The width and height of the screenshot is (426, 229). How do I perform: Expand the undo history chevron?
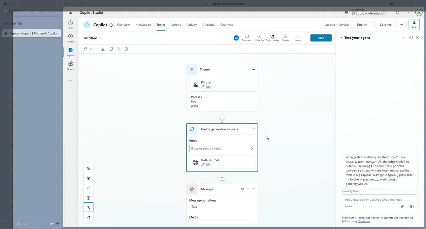pyautogui.click(x=90, y=49)
